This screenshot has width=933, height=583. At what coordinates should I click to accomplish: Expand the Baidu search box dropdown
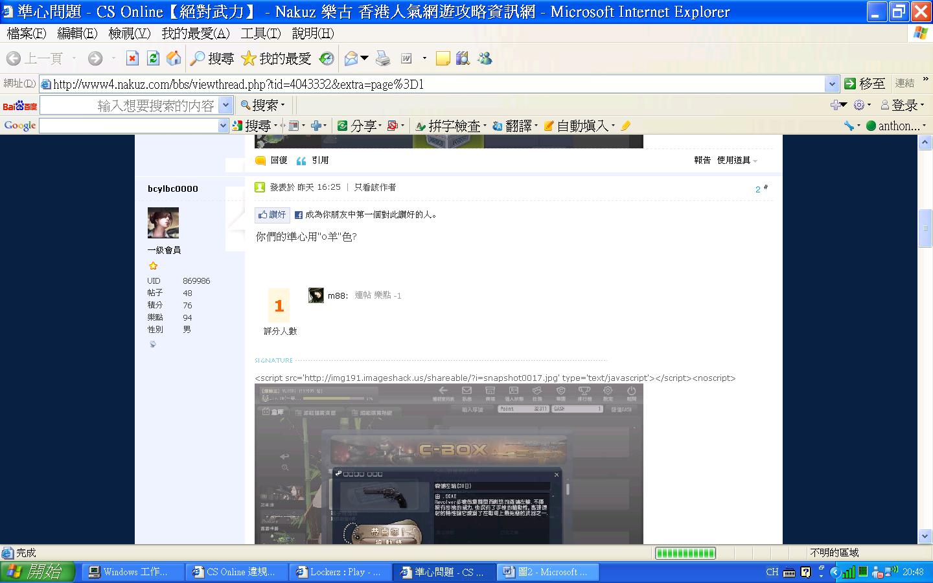[x=226, y=105]
